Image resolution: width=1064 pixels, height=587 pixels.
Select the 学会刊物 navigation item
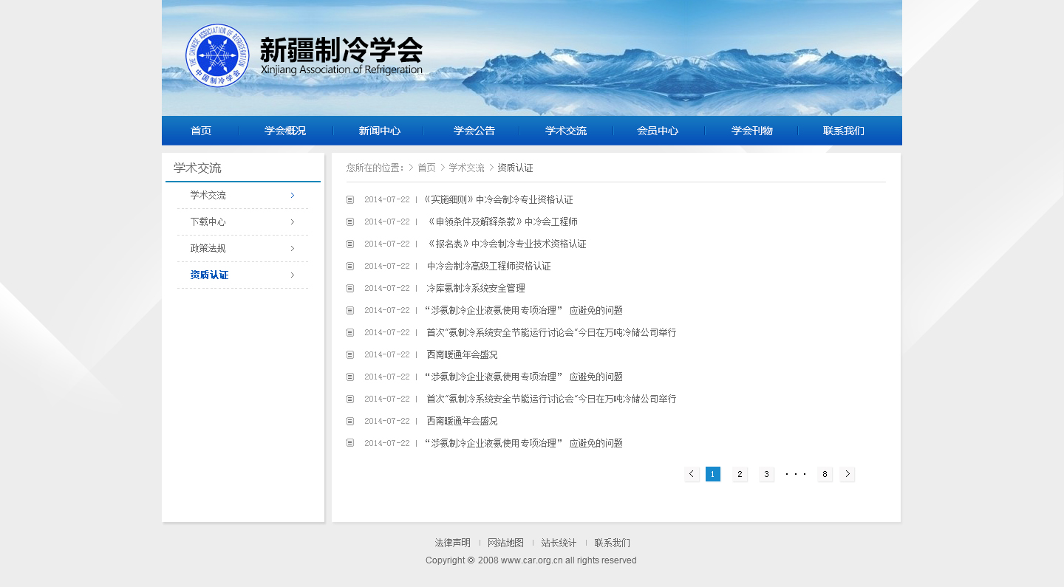(x=752, y=131)
